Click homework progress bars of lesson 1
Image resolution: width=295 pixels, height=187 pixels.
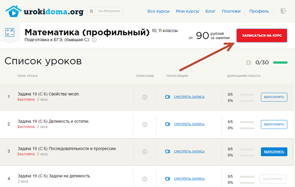[x=247, y=98]
